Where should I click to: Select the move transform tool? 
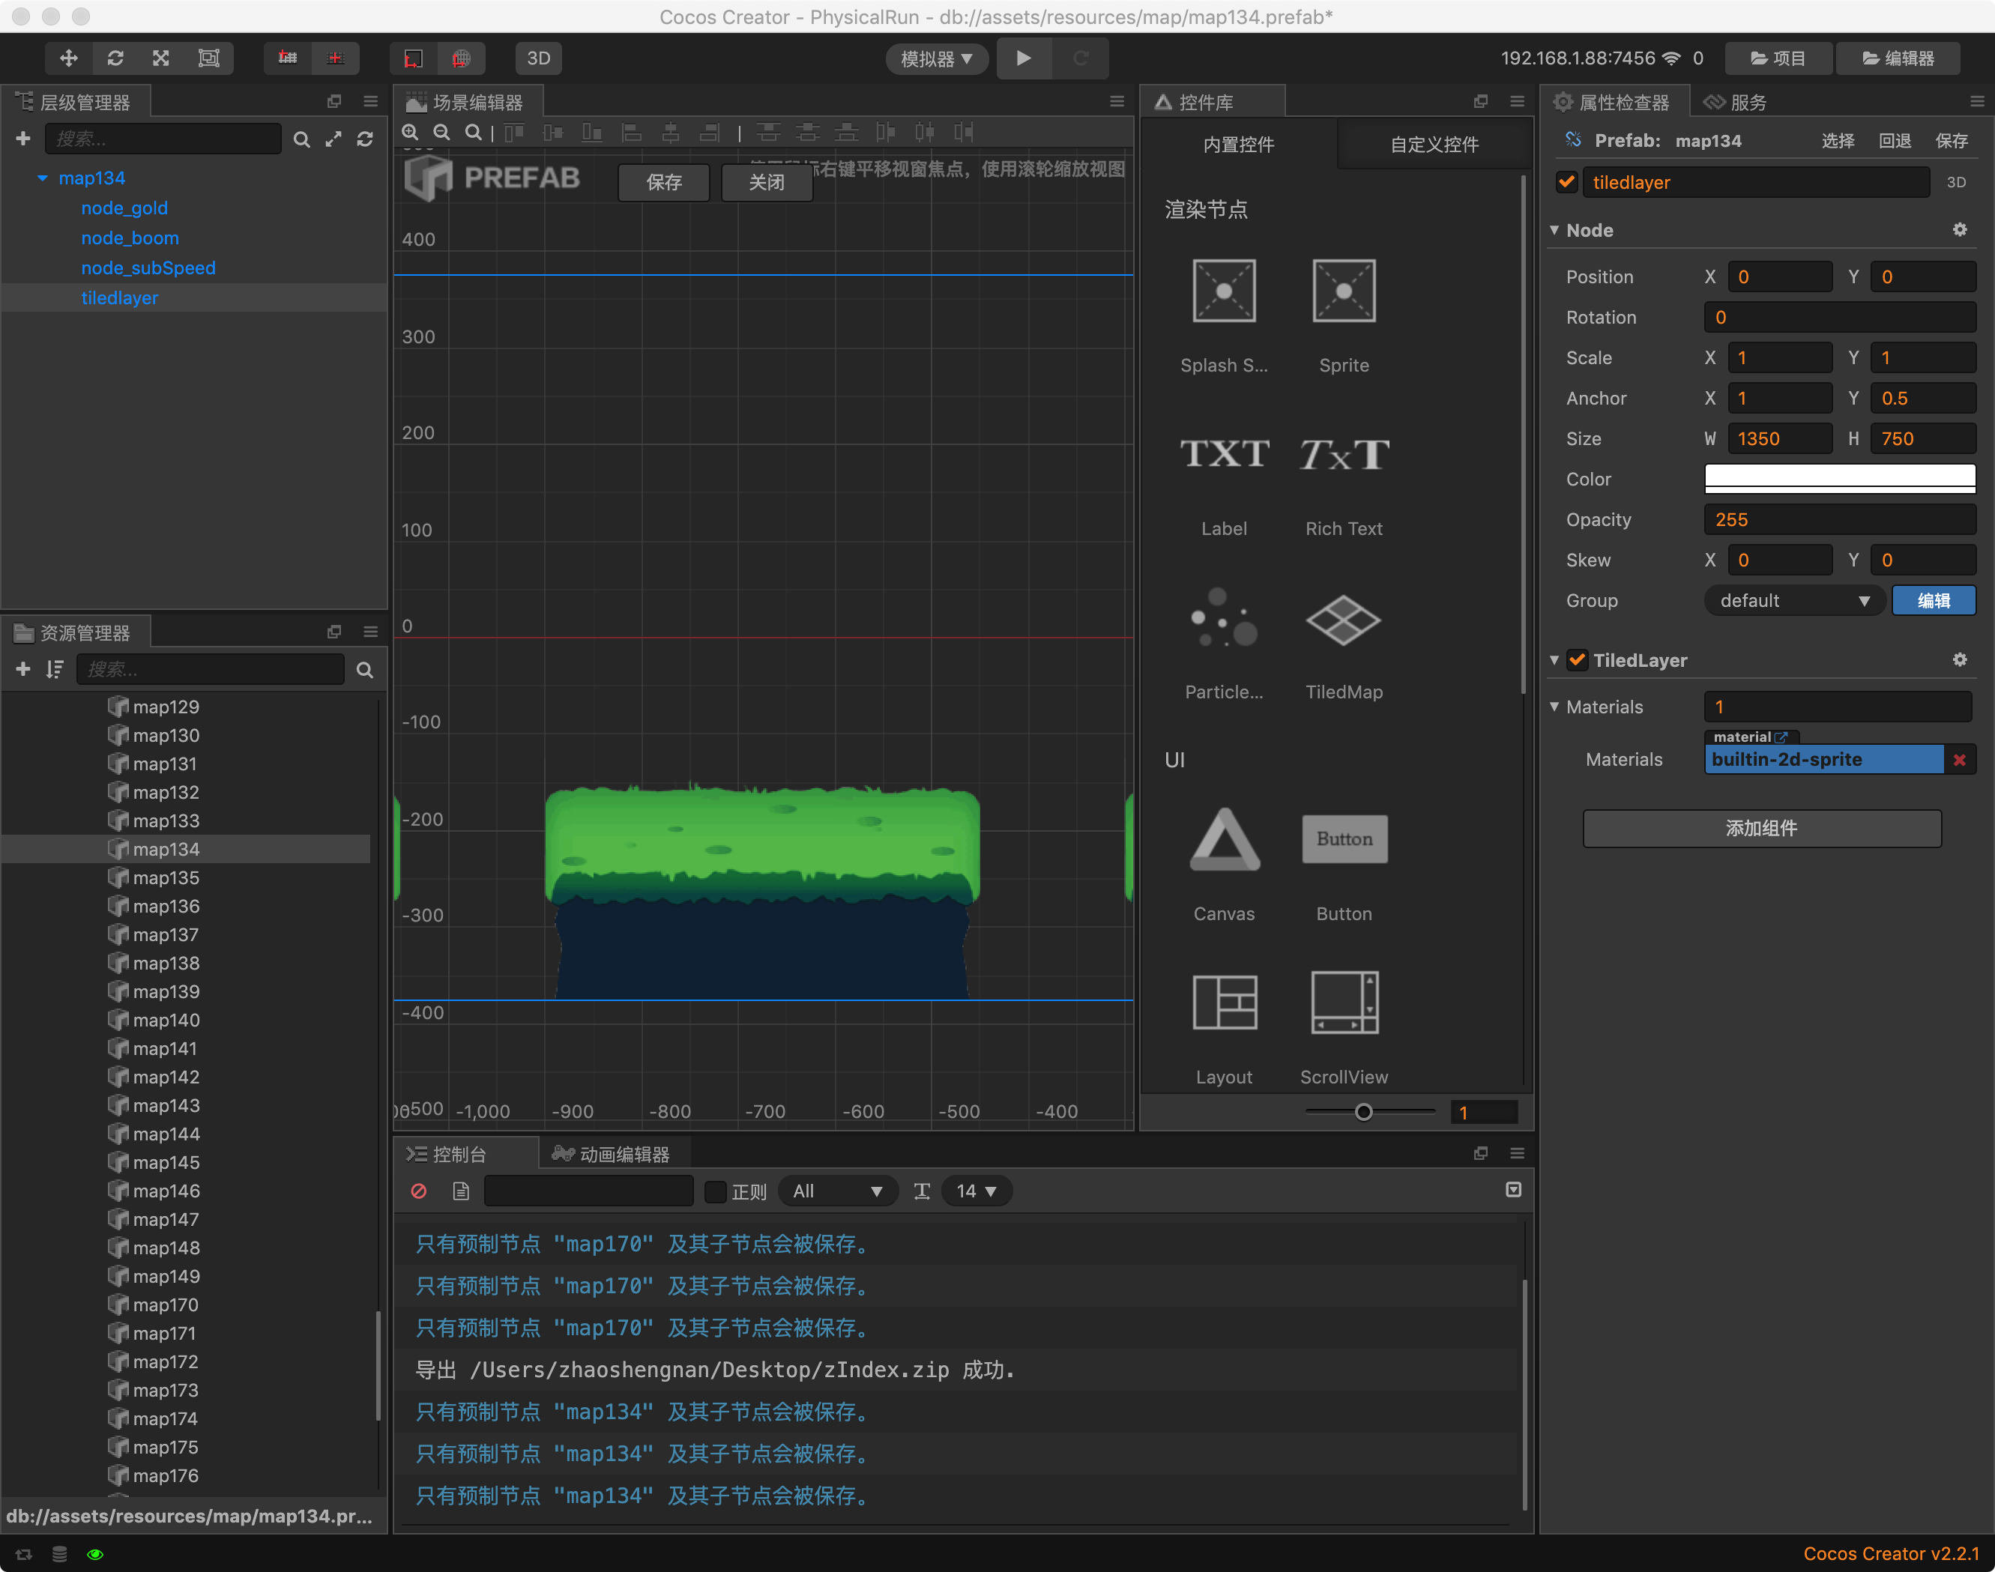click(68, 58)
